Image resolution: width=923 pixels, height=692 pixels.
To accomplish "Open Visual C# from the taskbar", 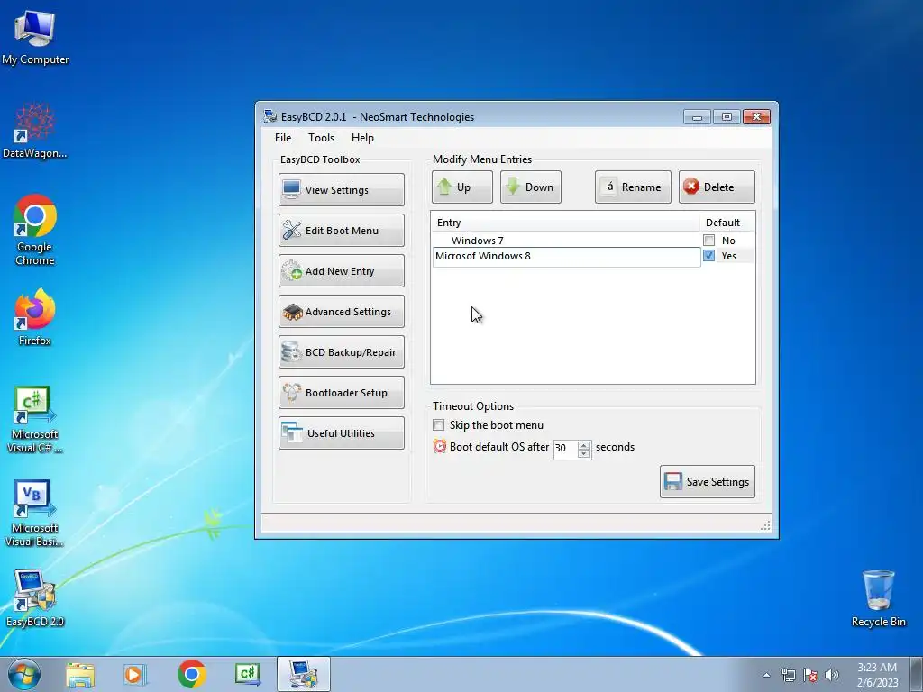I will pyautogui.click(x=247, y=674).
